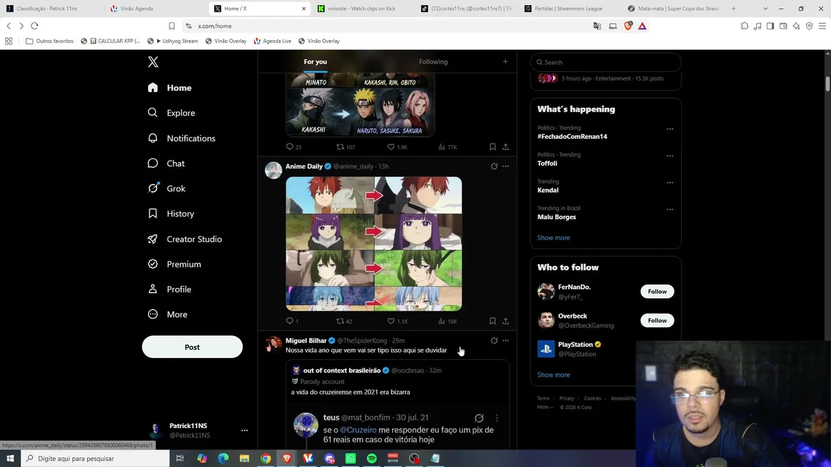
Task: Open Notifications in the X sidebar
Action: tap(181, 138)
